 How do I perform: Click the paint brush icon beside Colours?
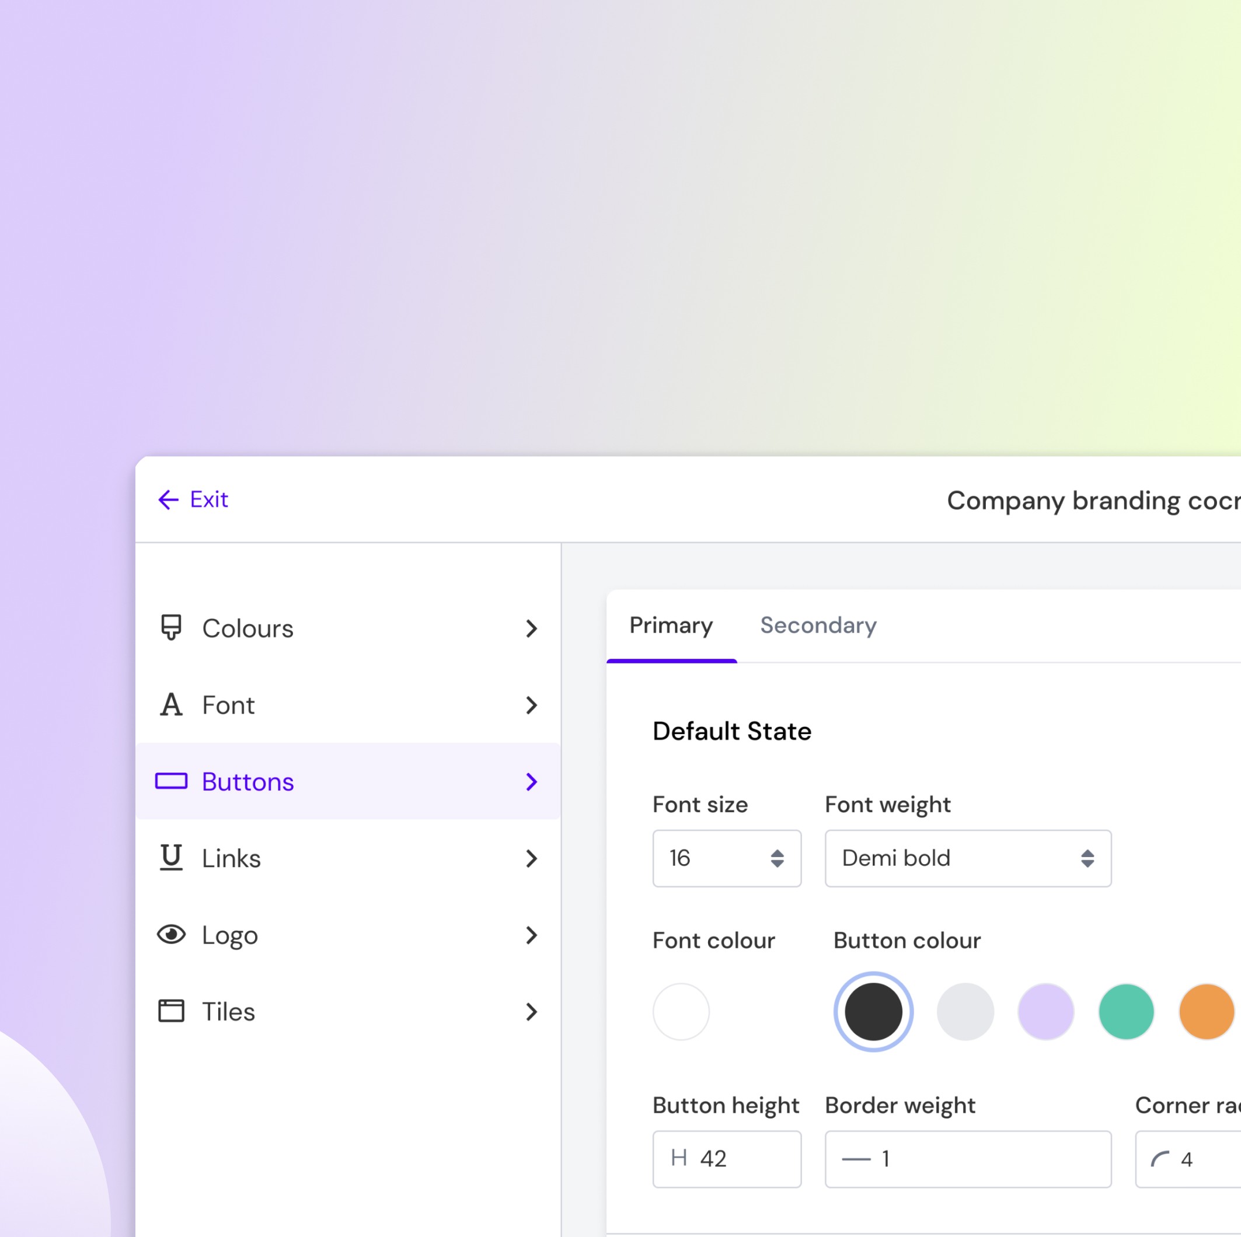[x=171, y=627]
